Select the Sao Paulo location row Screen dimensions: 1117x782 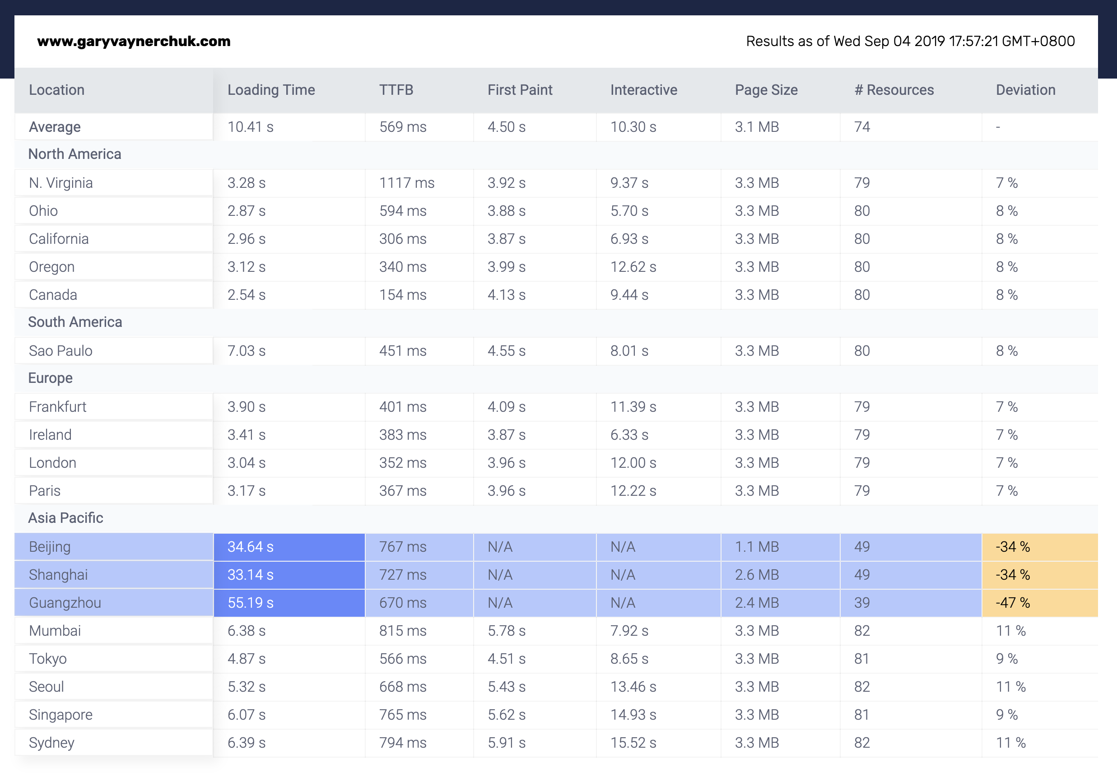pos(61,351)
